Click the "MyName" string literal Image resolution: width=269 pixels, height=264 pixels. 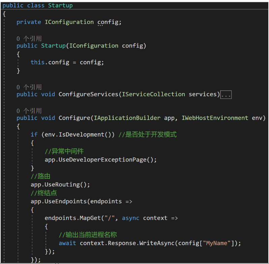(217, 243)
